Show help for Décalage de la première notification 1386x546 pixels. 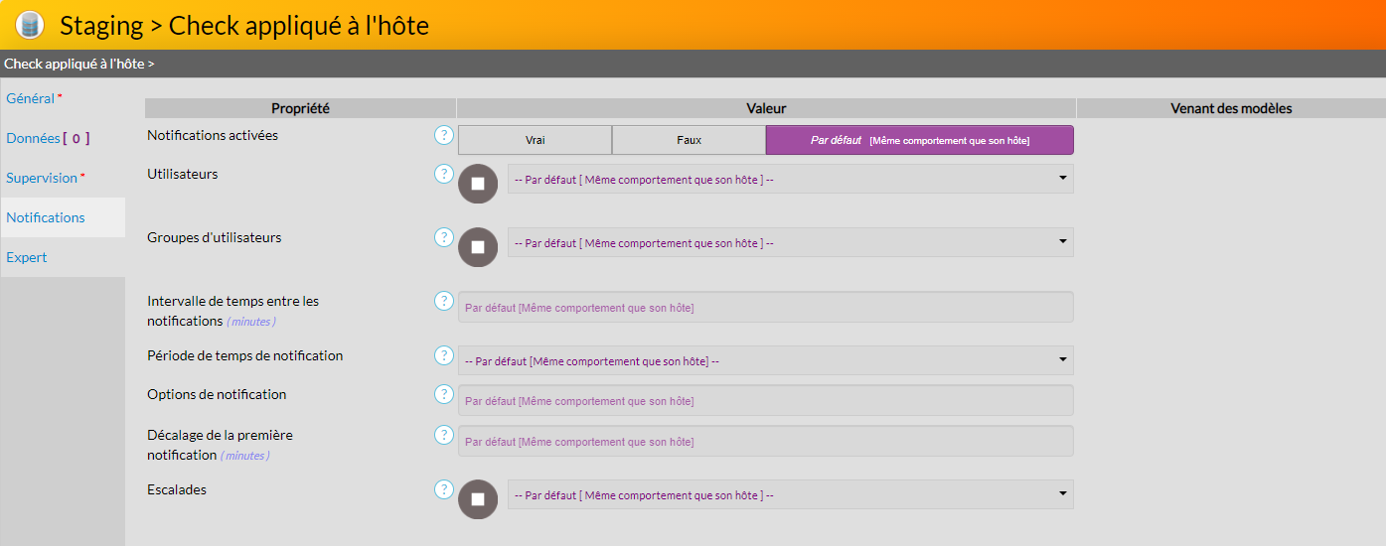(444, 435)
